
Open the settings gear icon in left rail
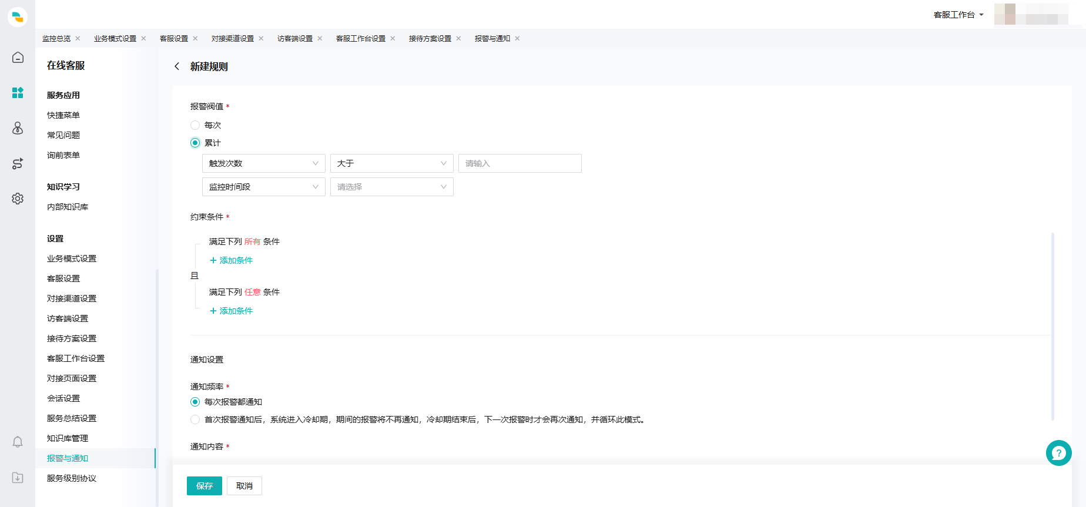pyautogui.click(x=18, y=199)
